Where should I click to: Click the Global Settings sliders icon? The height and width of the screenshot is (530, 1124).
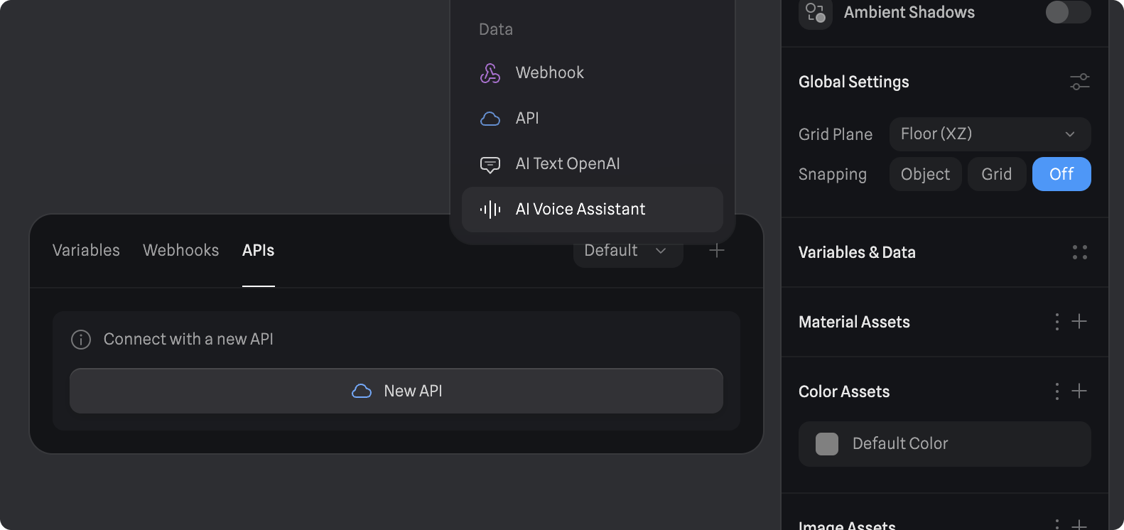tap(1079, 82)
